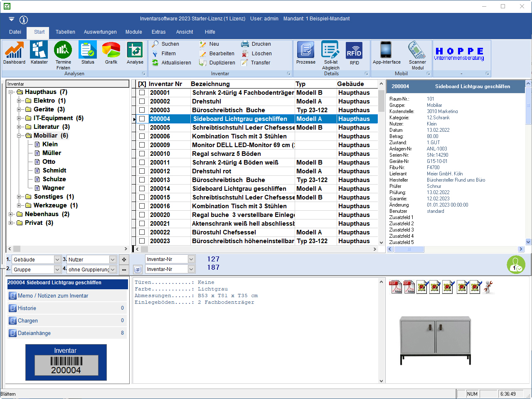Tick checkbox for Drehstuhl row 200002
The image size is (532, 399).
[142, 101]
